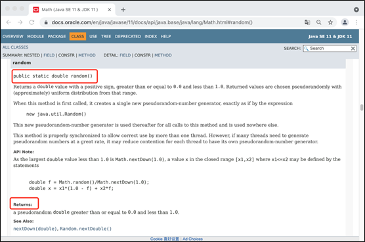Click the 'See Also:' label
Image resolution: width=365 pixels, height=242 pixels.
(23, 221)
